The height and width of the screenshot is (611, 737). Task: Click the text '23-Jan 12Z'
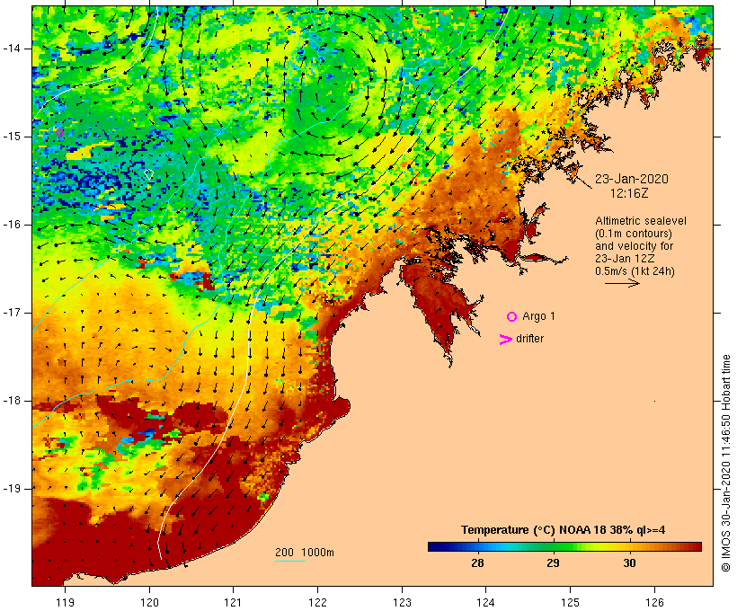coord(625,259)
